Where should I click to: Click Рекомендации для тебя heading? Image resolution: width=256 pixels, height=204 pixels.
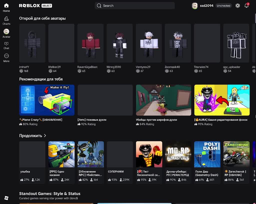(41, 79)
